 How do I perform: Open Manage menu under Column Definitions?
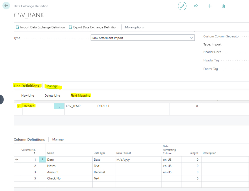click(x=58, y=140)
